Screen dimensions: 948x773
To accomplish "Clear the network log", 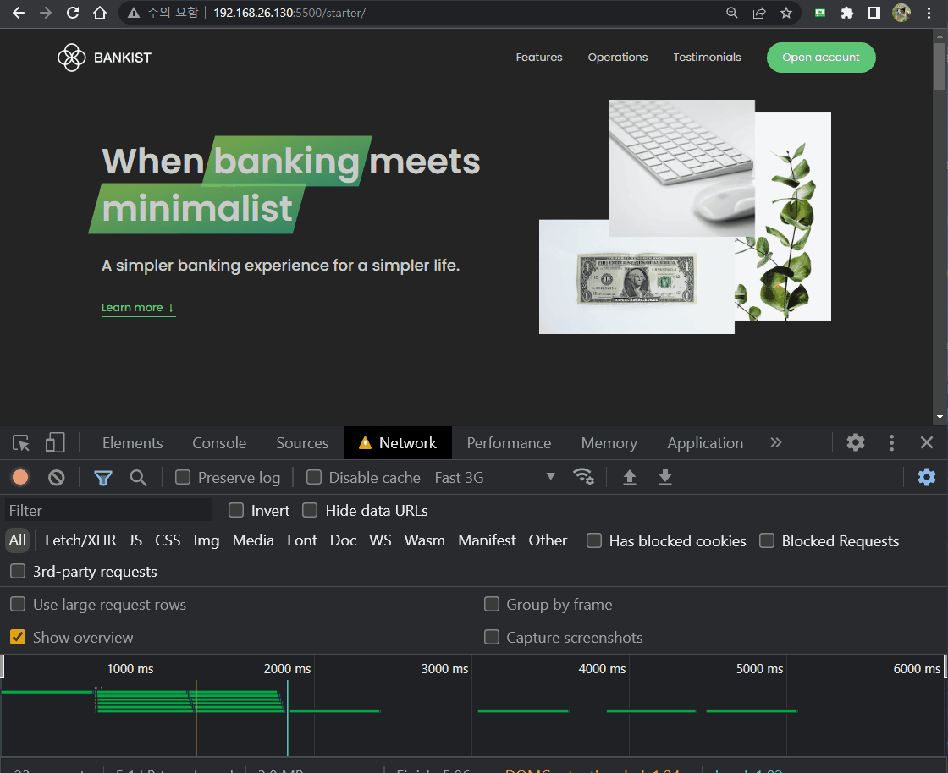I will (x=56, y=478).
